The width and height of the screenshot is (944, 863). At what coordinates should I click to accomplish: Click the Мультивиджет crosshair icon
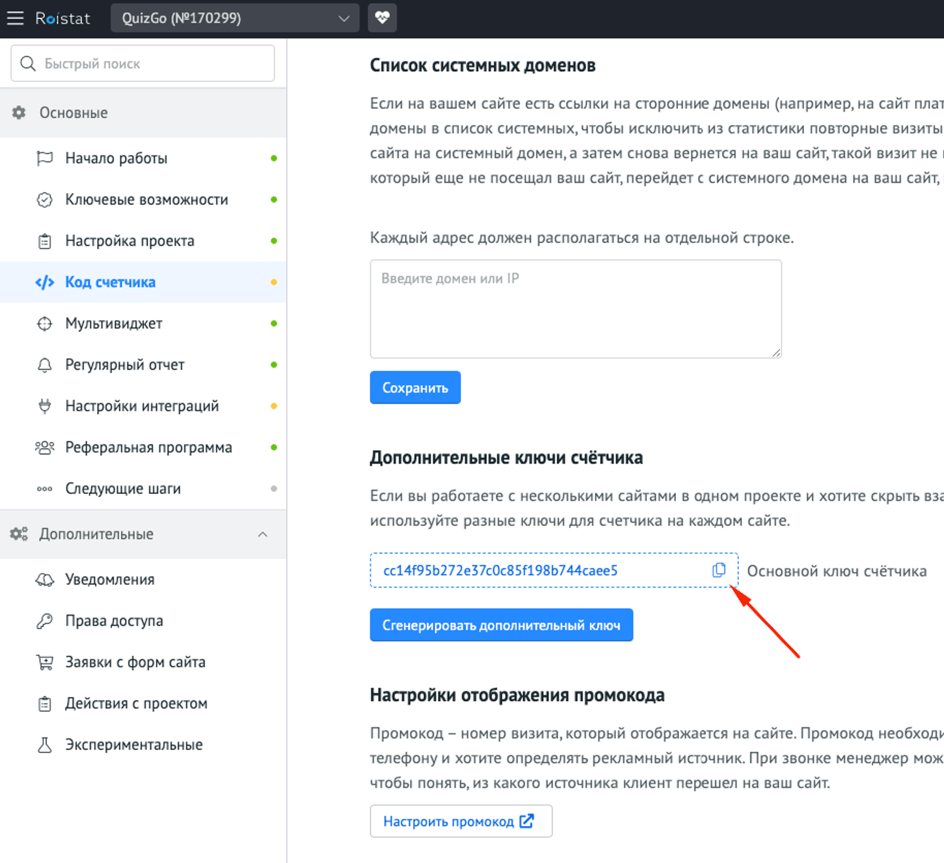[x=45, y=324]
